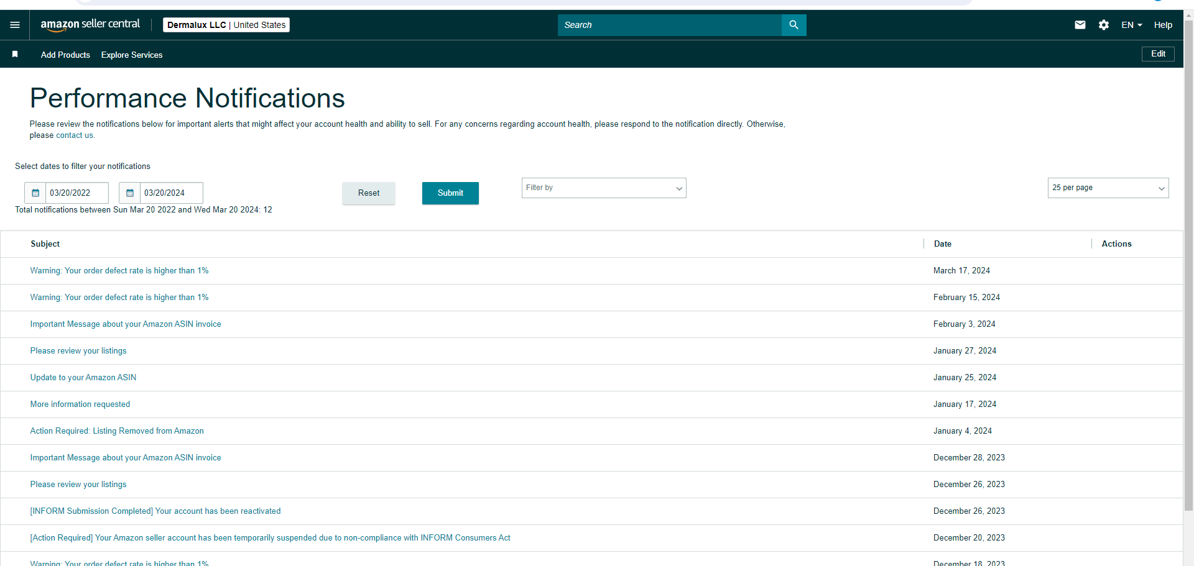The width and height of the screenshot is (1194, 566).
Task: Open March 17 order defect rate warning
Action: coord(119,271)
